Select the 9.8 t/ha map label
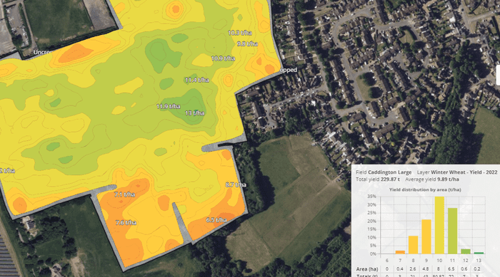 [247, 43]
